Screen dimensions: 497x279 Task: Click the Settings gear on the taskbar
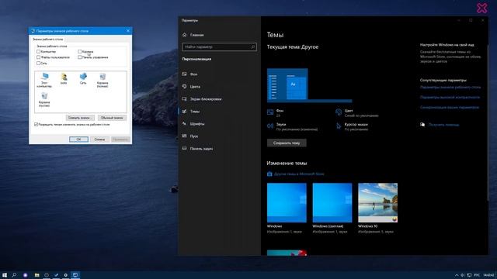65,275
